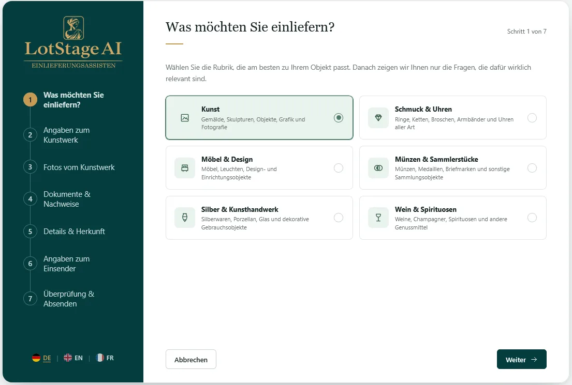Click the LotStage AI statue logo
572x385 pixels.
point(74,28)
